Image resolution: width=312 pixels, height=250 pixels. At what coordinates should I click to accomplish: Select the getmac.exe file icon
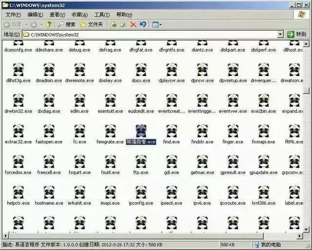click(202, 161)
